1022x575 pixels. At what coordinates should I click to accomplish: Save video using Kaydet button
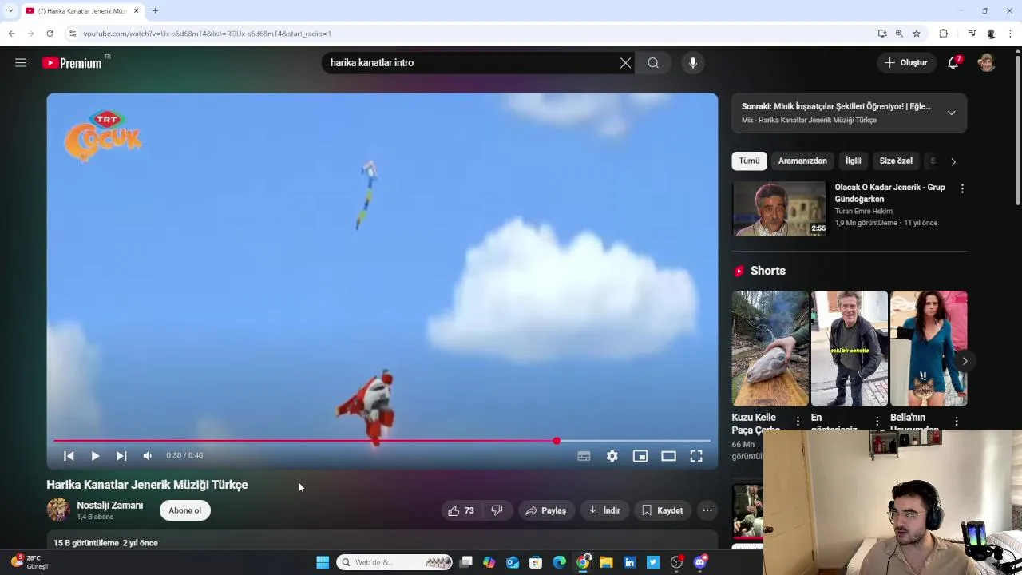click(x=663, y=510)
